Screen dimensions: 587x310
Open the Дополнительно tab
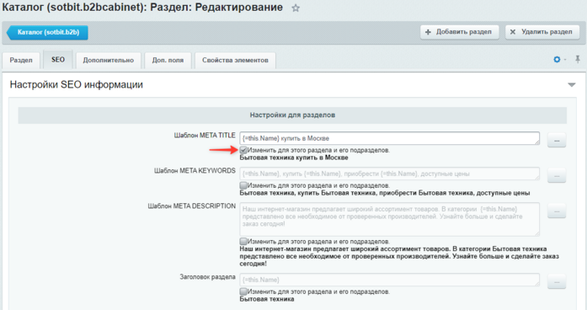click(109, 61)
